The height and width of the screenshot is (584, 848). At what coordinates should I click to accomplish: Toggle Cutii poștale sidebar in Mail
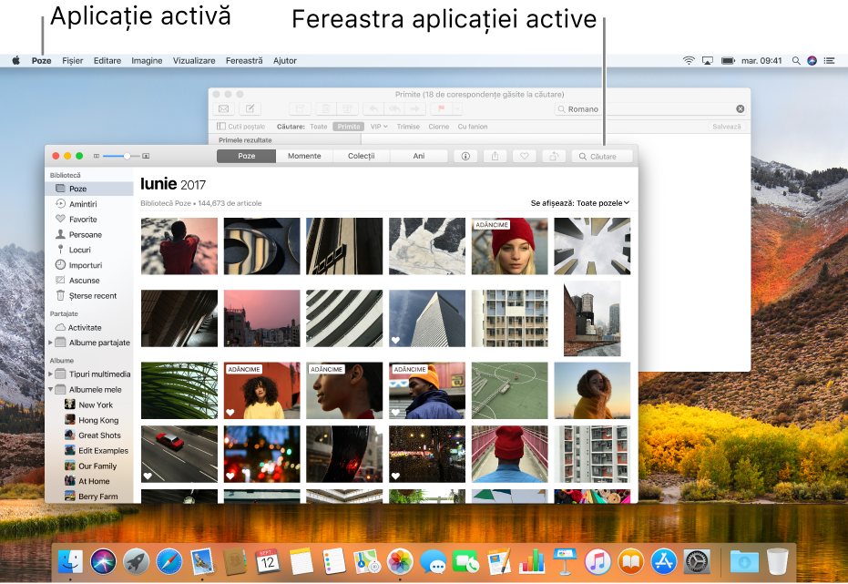point(240,127)
